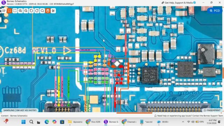This screenshot has height=126, width=224.
Task: Open Microsoft Store from taskbar
Action: [x=62, y=122]
